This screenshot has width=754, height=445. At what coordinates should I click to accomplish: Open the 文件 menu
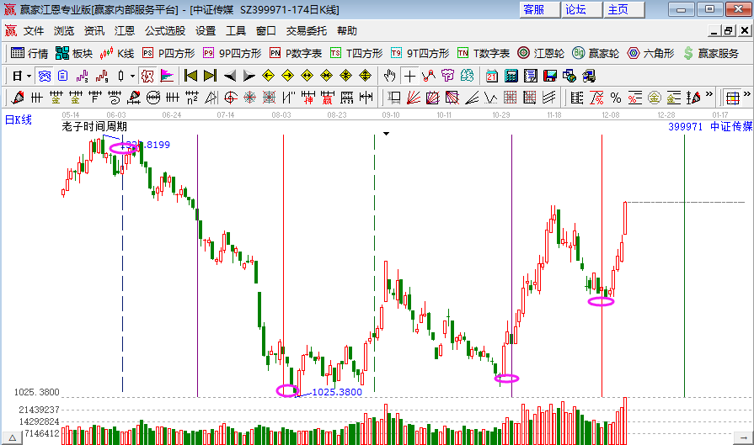(34, 31)
